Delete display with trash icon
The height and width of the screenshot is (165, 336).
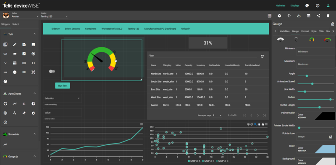click(328, 15)
